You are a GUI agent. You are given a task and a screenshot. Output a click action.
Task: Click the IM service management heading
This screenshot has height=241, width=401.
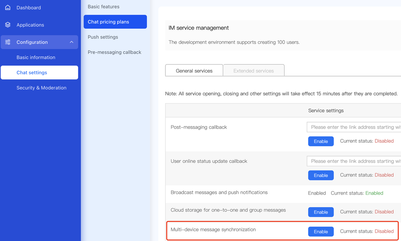199,28
